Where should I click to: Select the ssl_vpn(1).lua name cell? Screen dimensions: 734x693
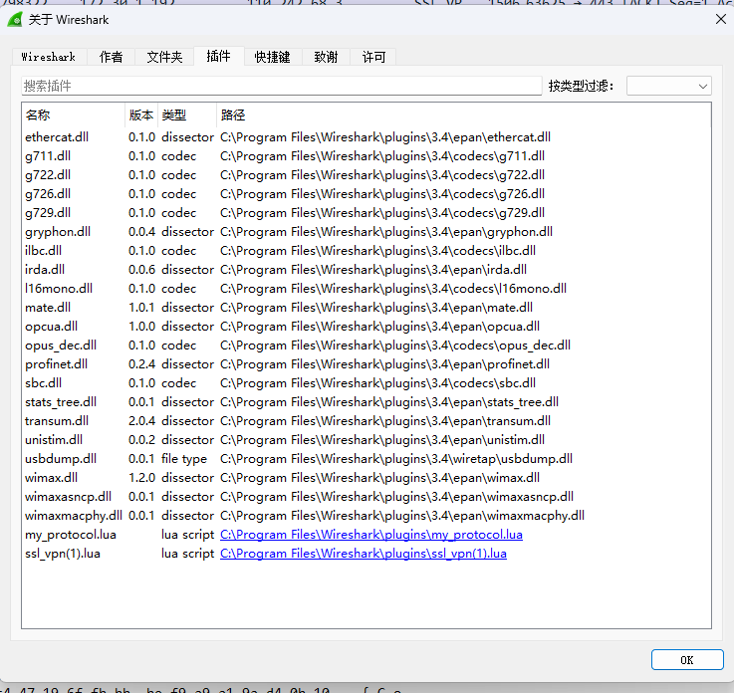(x=63, y=554)
